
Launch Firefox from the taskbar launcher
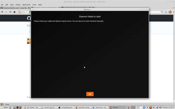point(20,107)
